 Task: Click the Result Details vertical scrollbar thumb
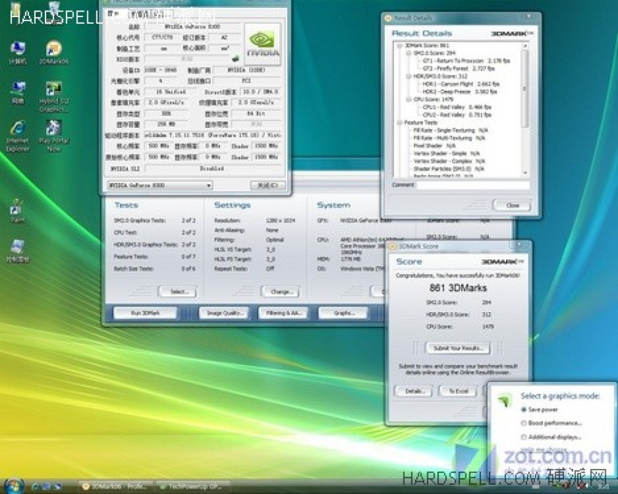(x=525, y=88)
